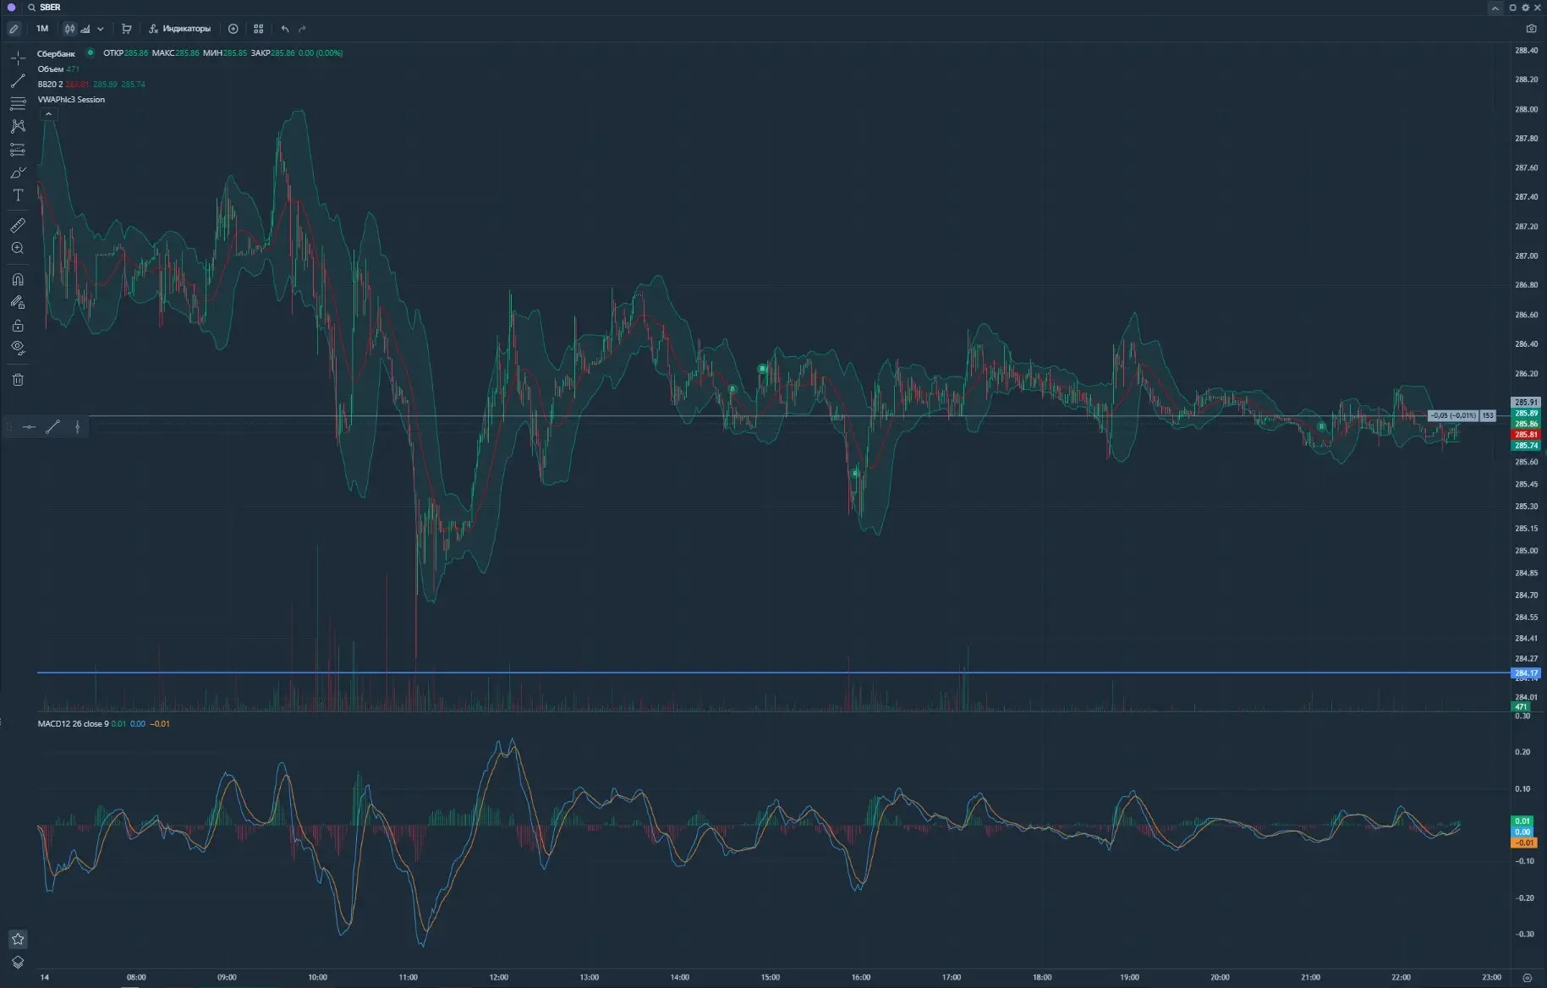Toggle visibility of all drawings

tap(18, 348)
